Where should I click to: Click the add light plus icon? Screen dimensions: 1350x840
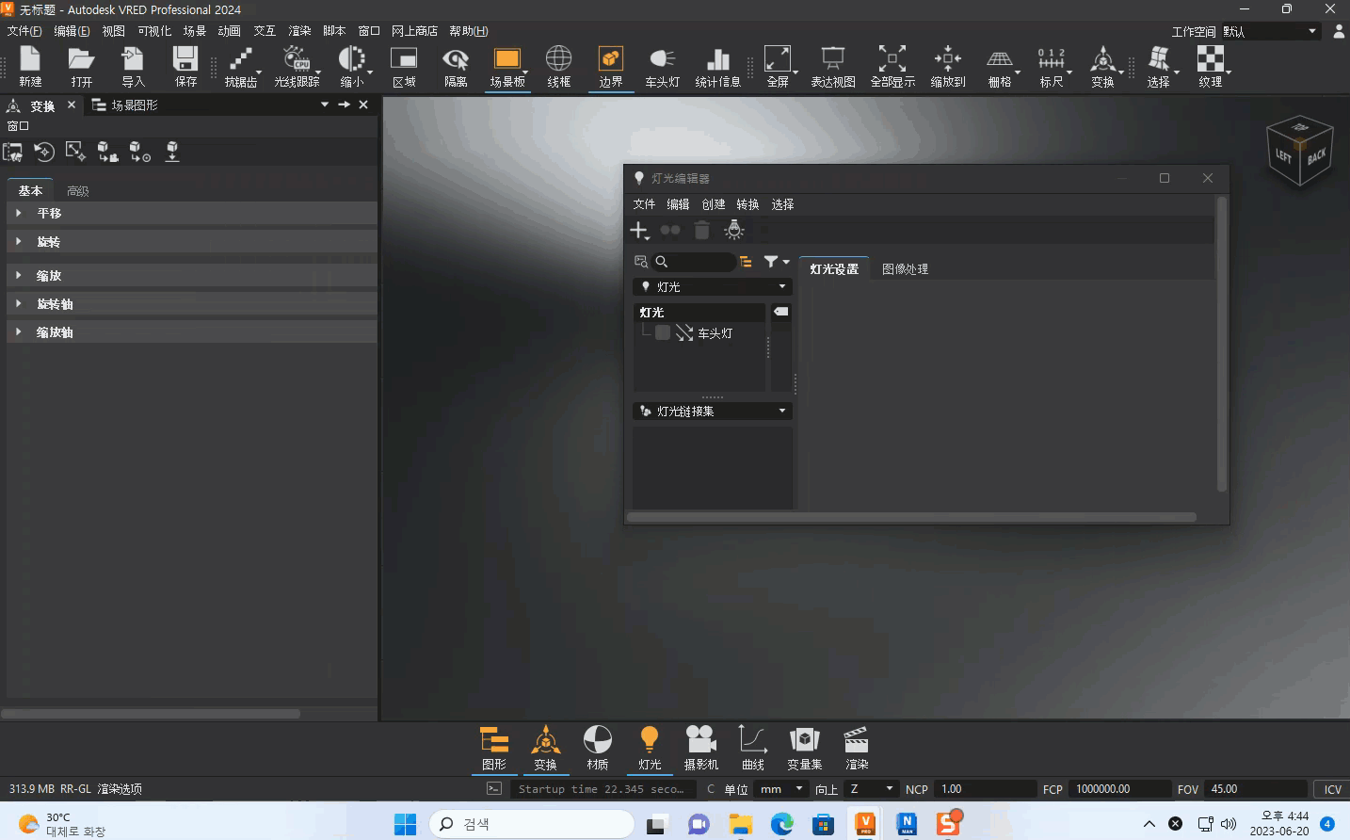[639, 230]
